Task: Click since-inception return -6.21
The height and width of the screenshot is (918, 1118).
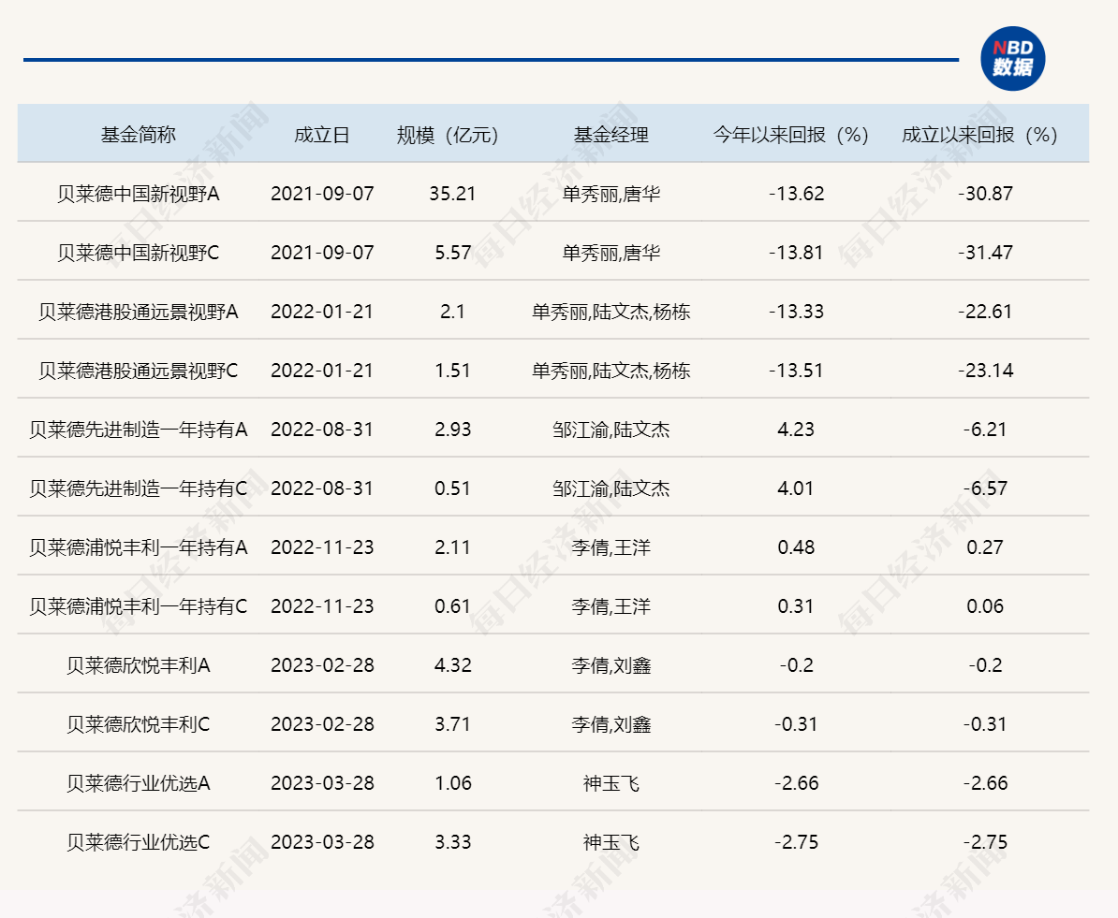Action: 985,430
